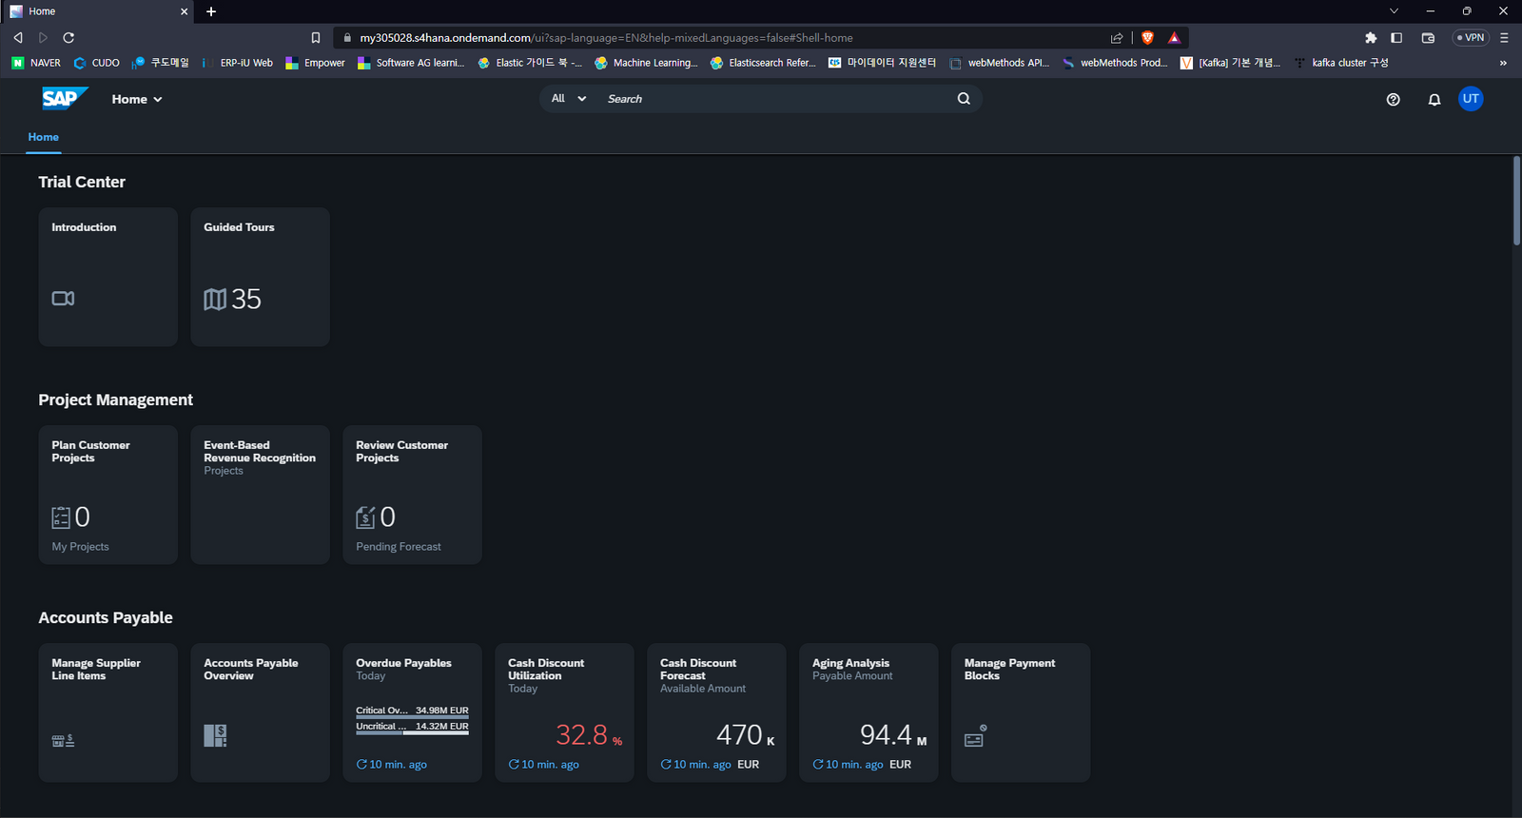Bookmark this page with the bookmark icon

pos(316,38)
